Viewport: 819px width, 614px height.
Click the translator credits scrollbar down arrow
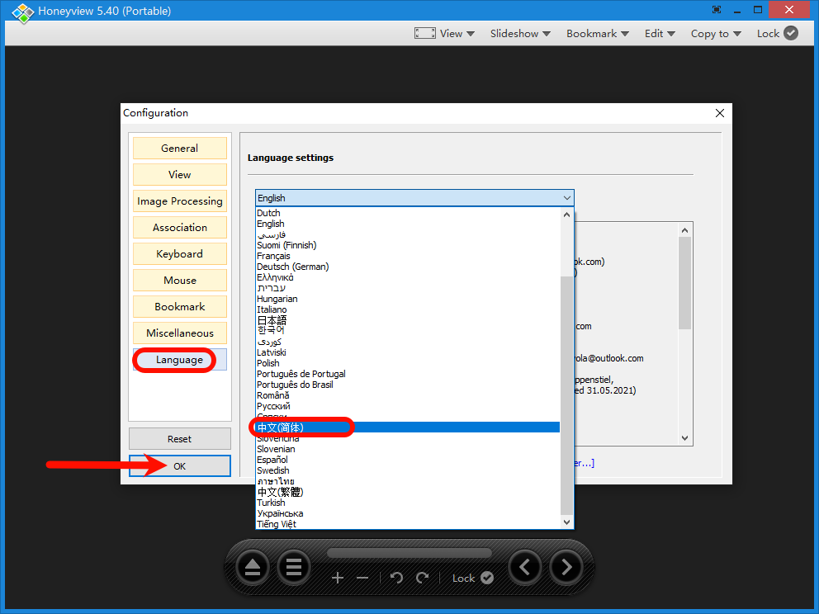click(x=684, y=438)
